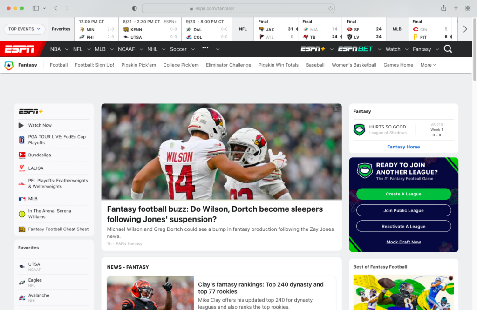Open the three-dots more sports menu
Viewport: 477px width, 310px height.
(205, 48)
